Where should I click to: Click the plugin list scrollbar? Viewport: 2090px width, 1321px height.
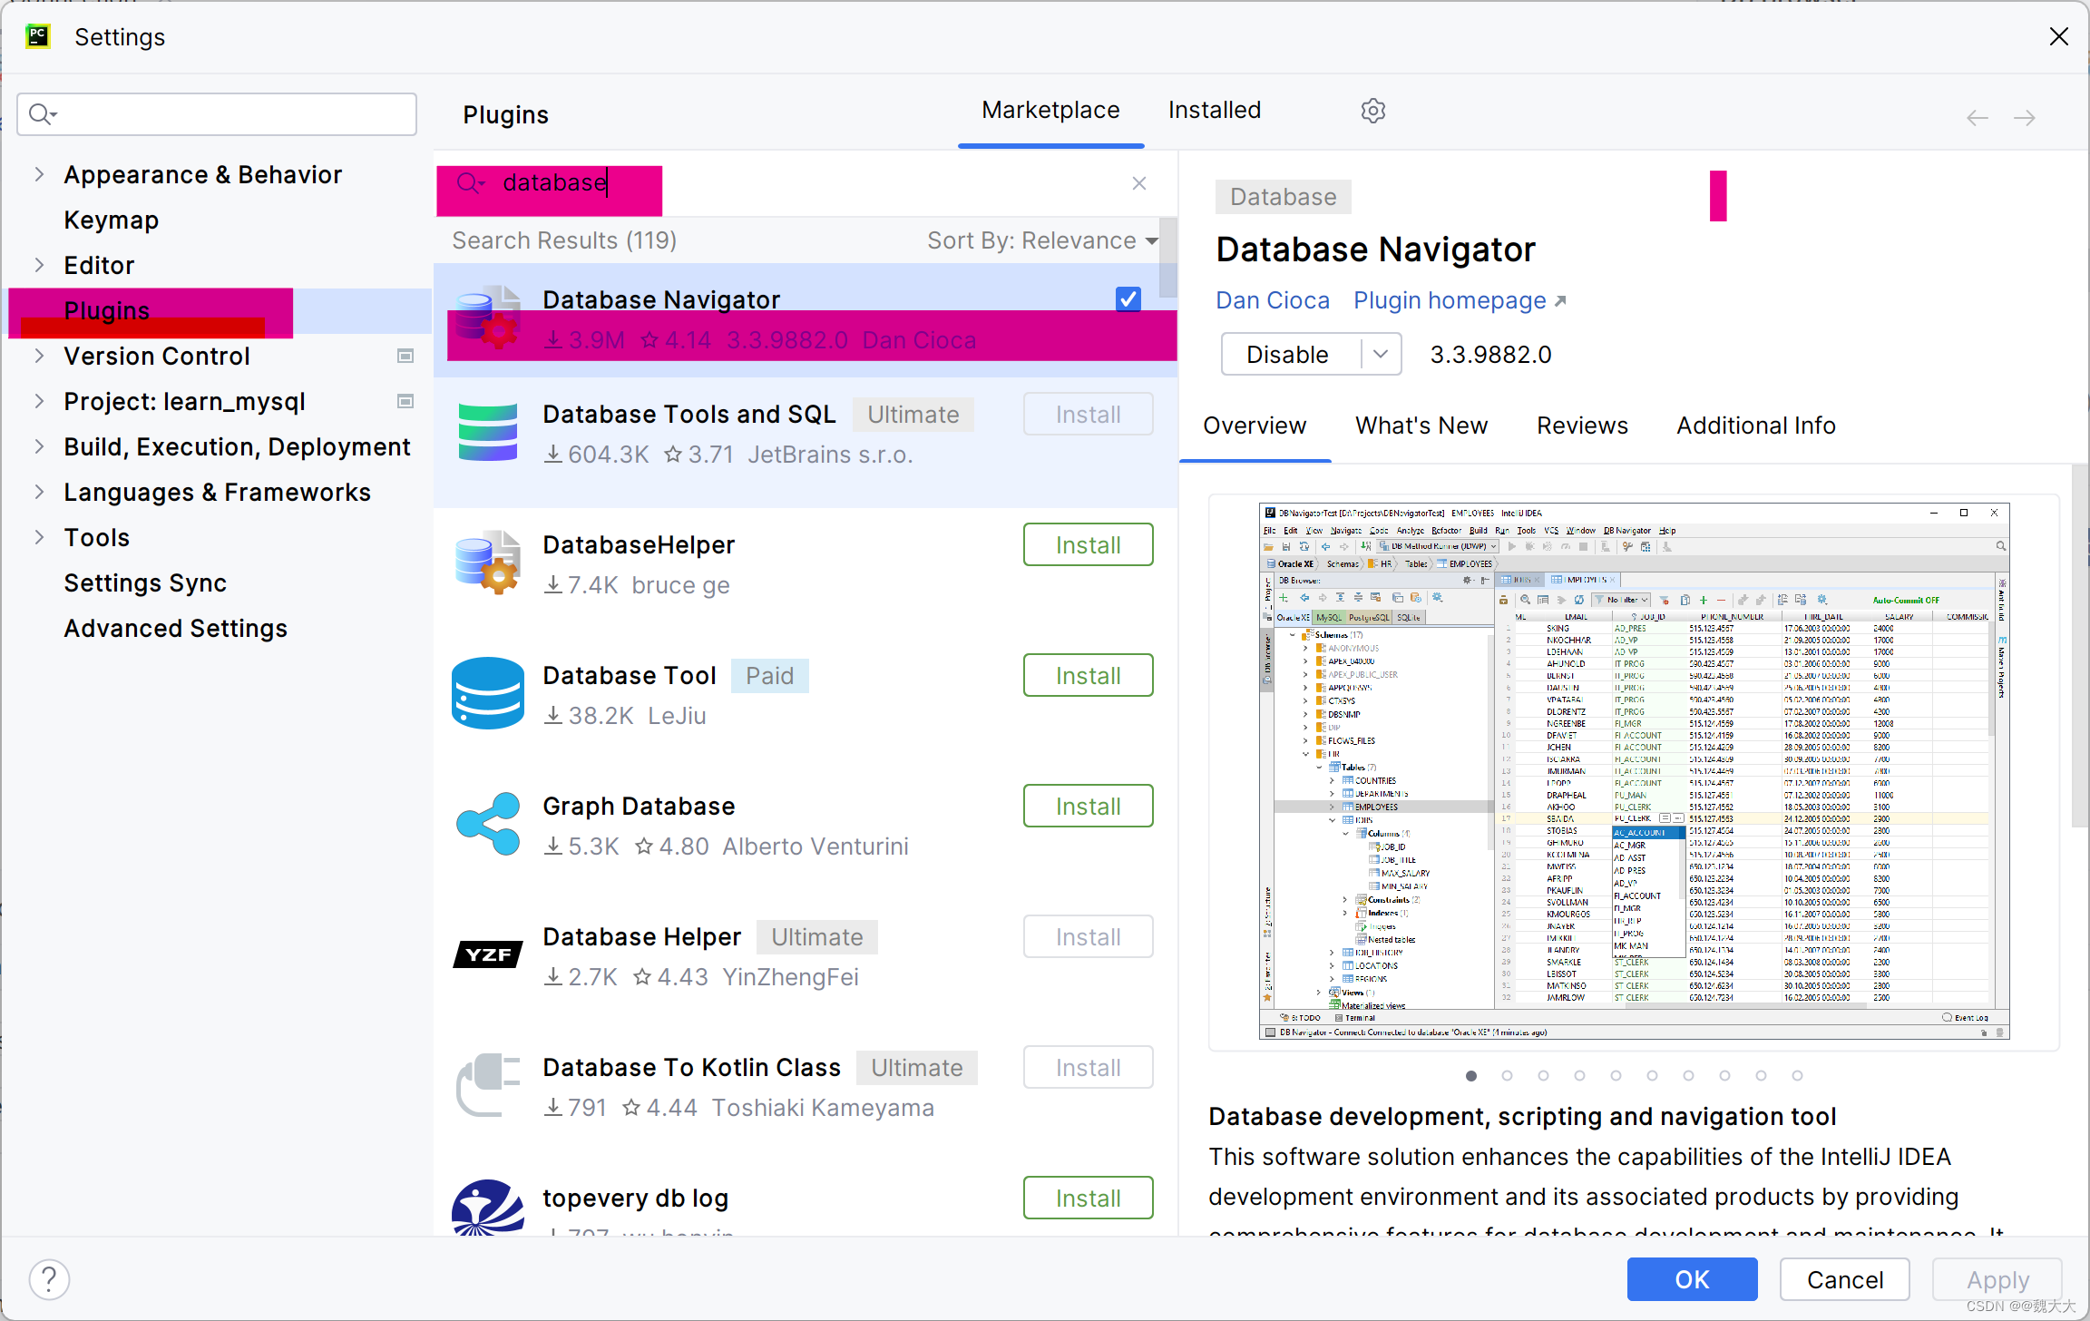1168,259
